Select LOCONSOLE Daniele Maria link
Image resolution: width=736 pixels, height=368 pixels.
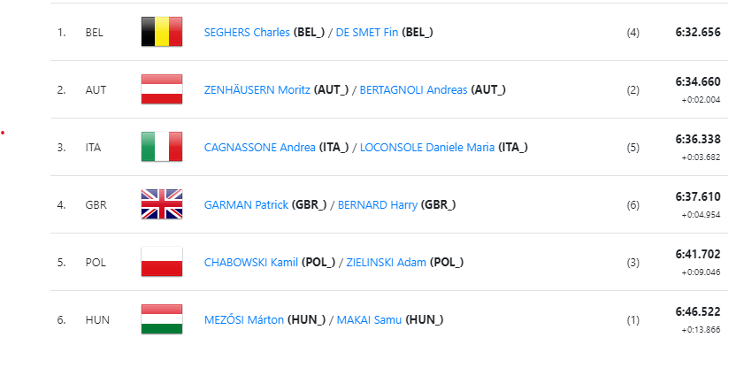point(427,148)
